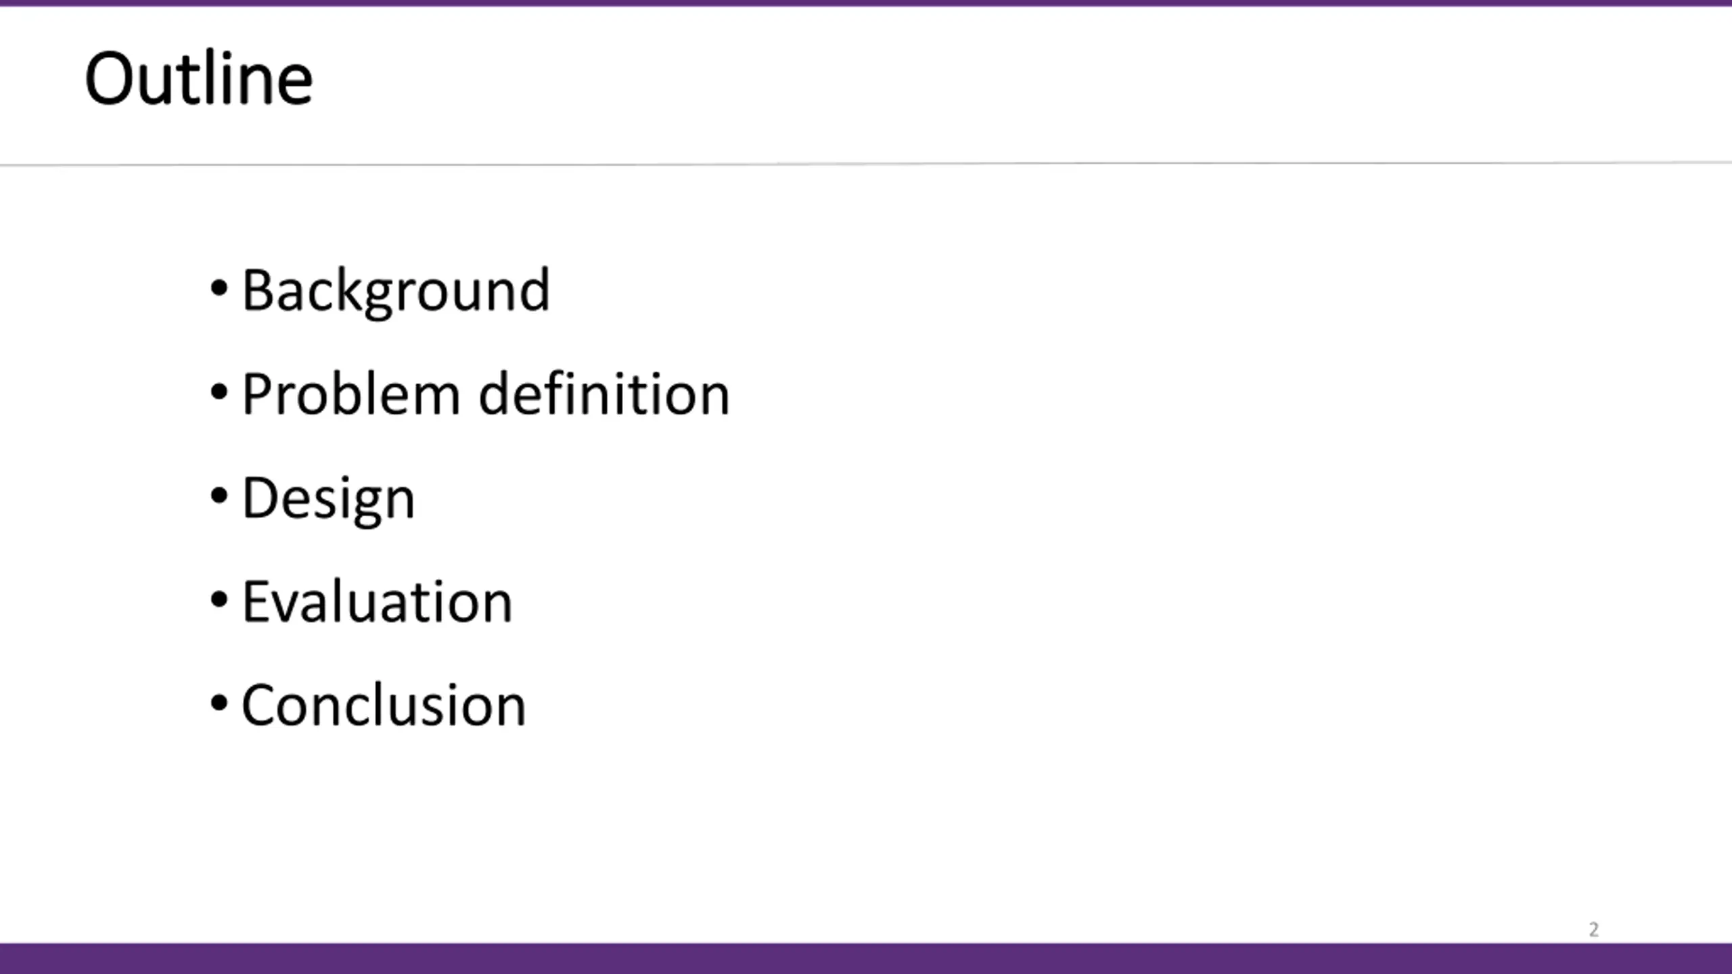Image resolution: width=1732 pixels, height=974 pixels.
Task: Click the bullet dot beside Background
Action: 219,287
